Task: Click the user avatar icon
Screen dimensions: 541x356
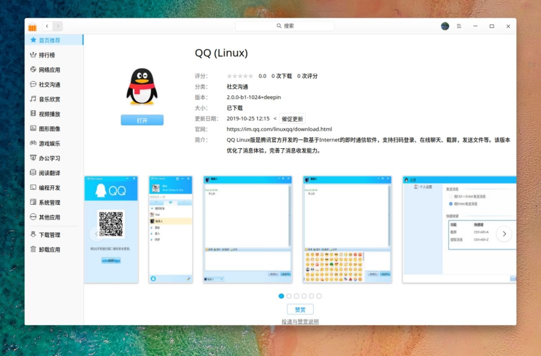Action: (445, 26)
